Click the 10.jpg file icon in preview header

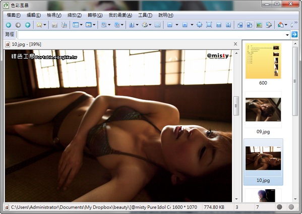(8, 44)
